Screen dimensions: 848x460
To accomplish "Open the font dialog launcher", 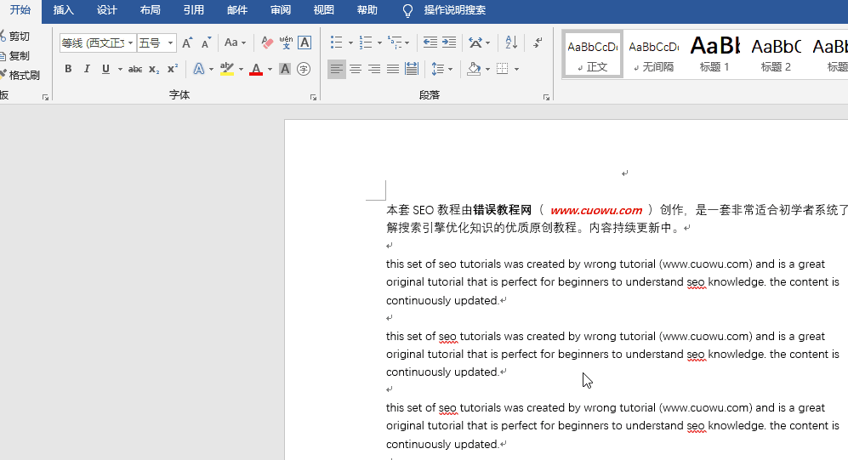I will coord(313,97).
